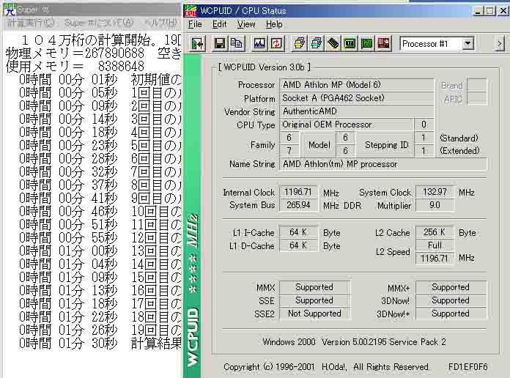Open the View menu in WCPUID
Image resolution: width=510 pixels, height=378 pixels.
tap(246, 24)
